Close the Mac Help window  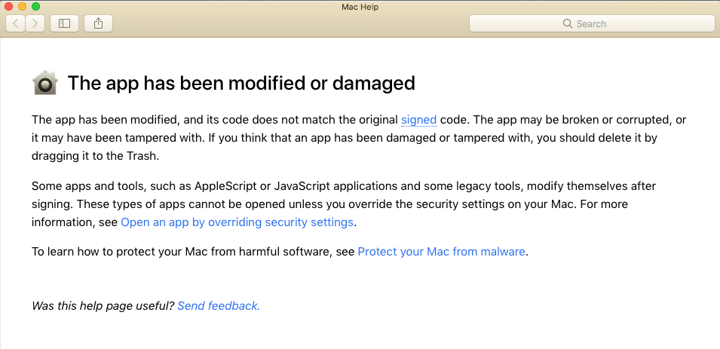[10, 7]
